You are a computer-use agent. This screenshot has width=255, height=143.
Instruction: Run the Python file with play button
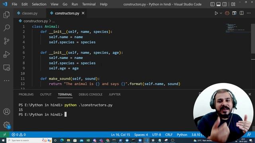(216, 13)
